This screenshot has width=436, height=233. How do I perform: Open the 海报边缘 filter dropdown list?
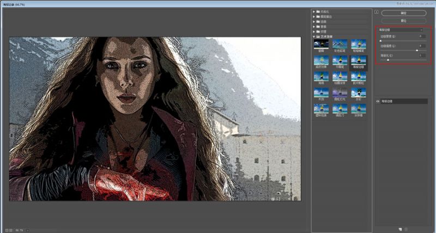421,30
